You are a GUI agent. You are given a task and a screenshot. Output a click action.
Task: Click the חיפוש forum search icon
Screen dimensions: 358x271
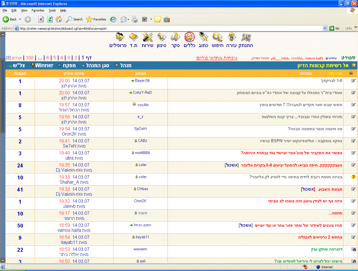click(217, 37)
